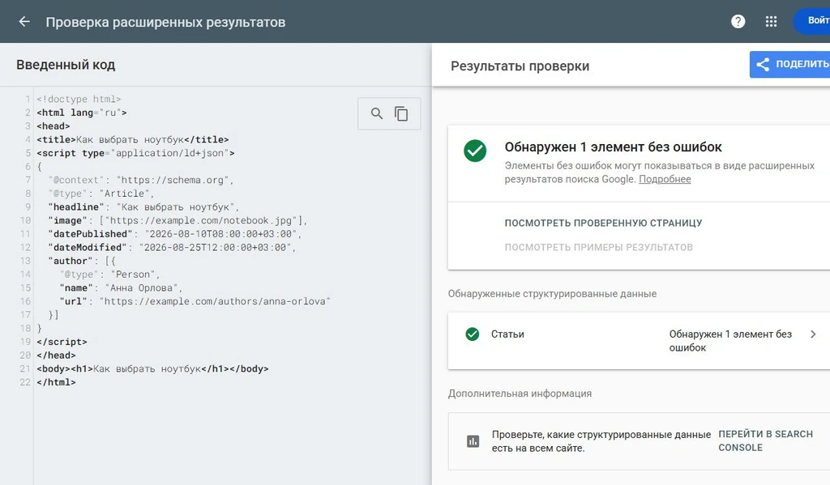Image resolution: width=830 pixels, height=485 pixels.
Task: Open the Подробнее link
Action: tap(665, 179)
